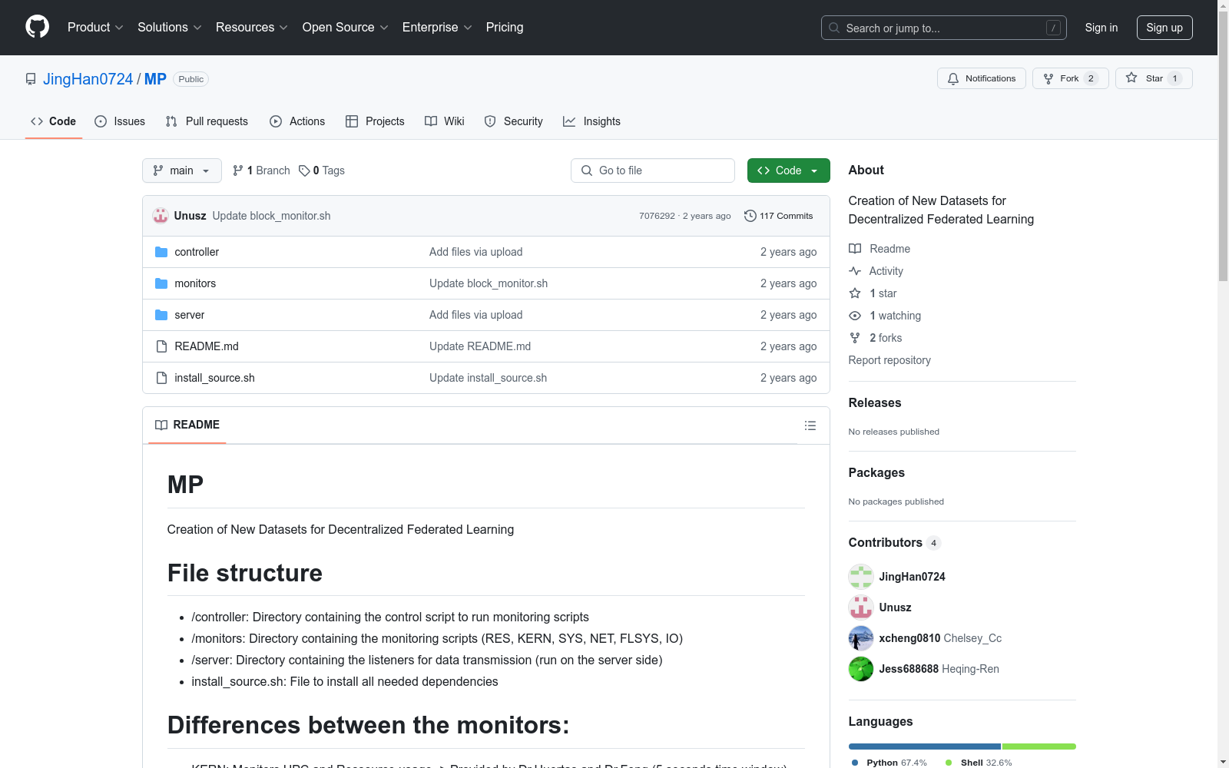Click the README.md file icon
Viewport: 1229px width, 768px height.
(x=161, y=346)
